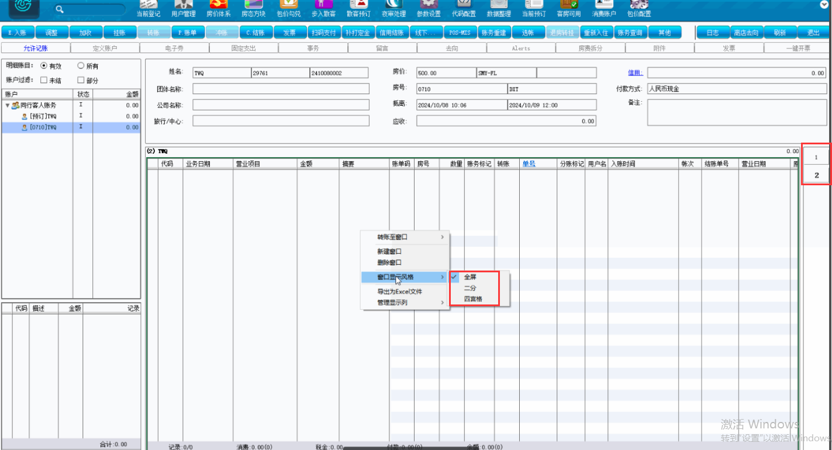This screenshot has height=450, width=832.
Task: Click the [预订]TWQ person icon
Action: tap(25, 116)
